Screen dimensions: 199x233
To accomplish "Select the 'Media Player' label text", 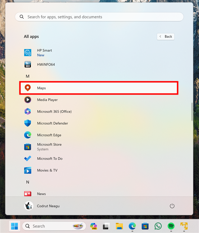I will [x=47, y=100].
